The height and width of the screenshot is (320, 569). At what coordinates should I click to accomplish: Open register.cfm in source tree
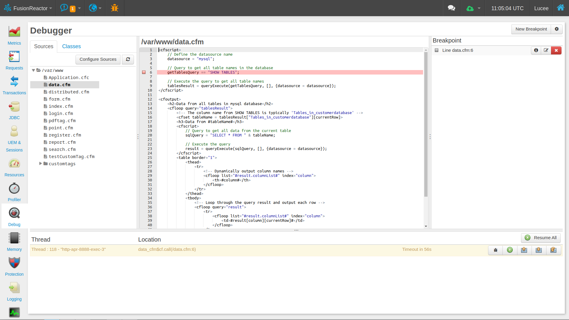pos(65,135)
